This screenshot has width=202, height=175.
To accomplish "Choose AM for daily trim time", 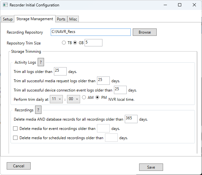I will pos(84,98).
